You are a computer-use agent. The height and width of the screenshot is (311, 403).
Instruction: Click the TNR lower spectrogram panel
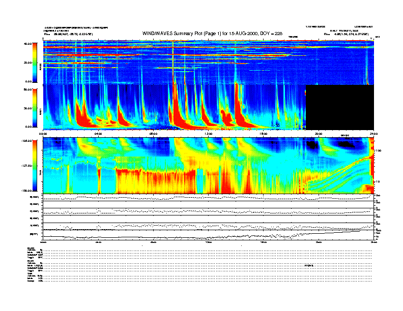[209, 166]
